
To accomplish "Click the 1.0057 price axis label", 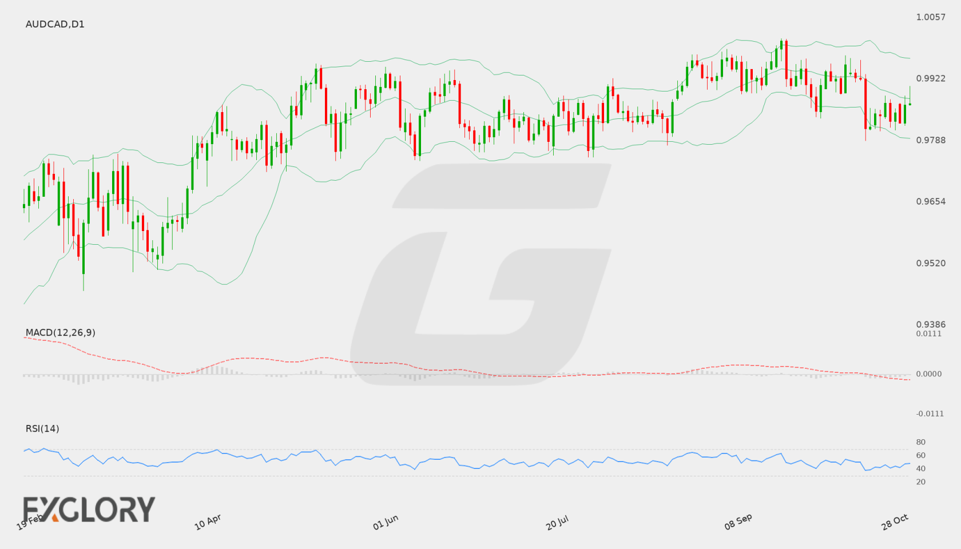I will (931, 17).
